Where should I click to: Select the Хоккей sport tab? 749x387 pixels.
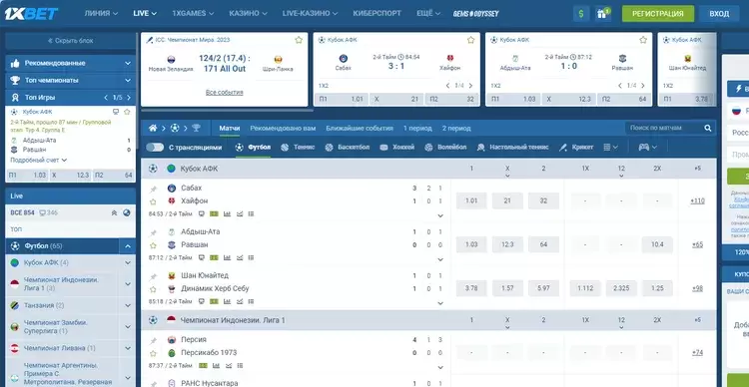(396, 148)
